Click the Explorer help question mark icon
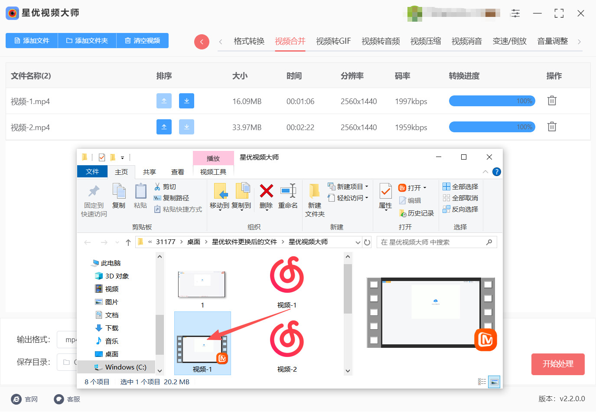Viewport: 596px width, 412px height. tap(497, 172)
